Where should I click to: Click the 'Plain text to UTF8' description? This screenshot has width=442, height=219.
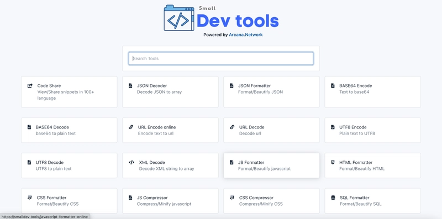[357, 133]
